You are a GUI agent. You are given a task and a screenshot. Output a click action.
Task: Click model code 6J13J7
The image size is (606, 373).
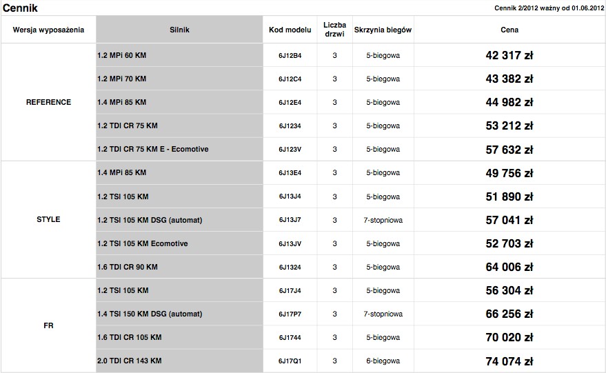[x=290, y=220]
